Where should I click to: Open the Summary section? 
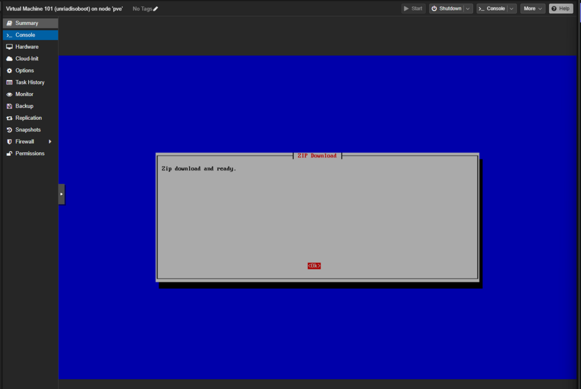pyautogui.click(x=30, y=23)
